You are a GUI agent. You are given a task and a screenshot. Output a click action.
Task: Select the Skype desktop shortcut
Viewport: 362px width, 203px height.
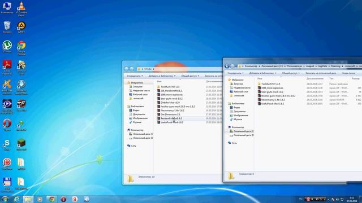click(x=7, y=144)
